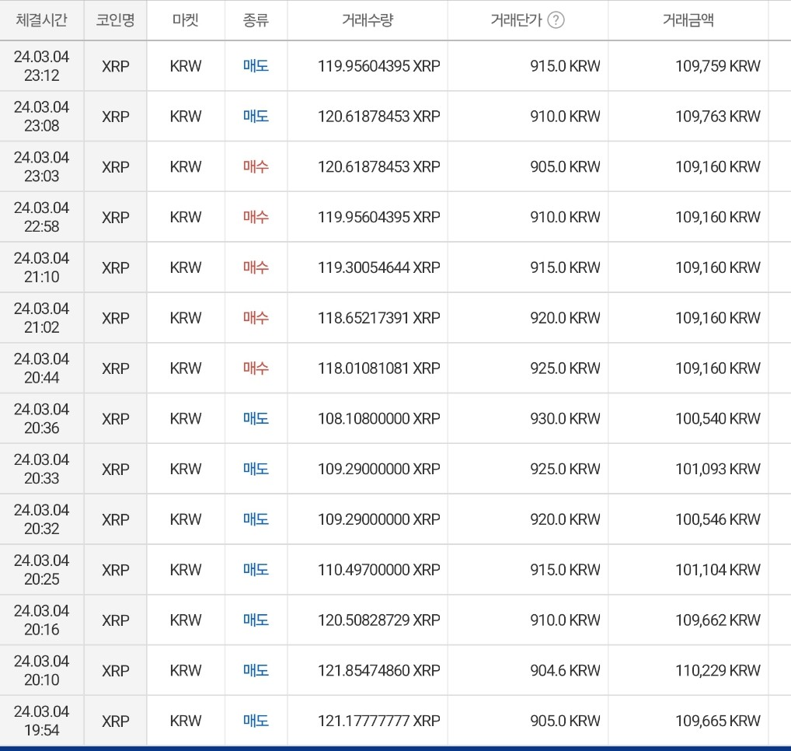The width and height of the screenshot is (791, 751).
Task: Select quantity 119.30054644 XRP
Action: point(379,267)
